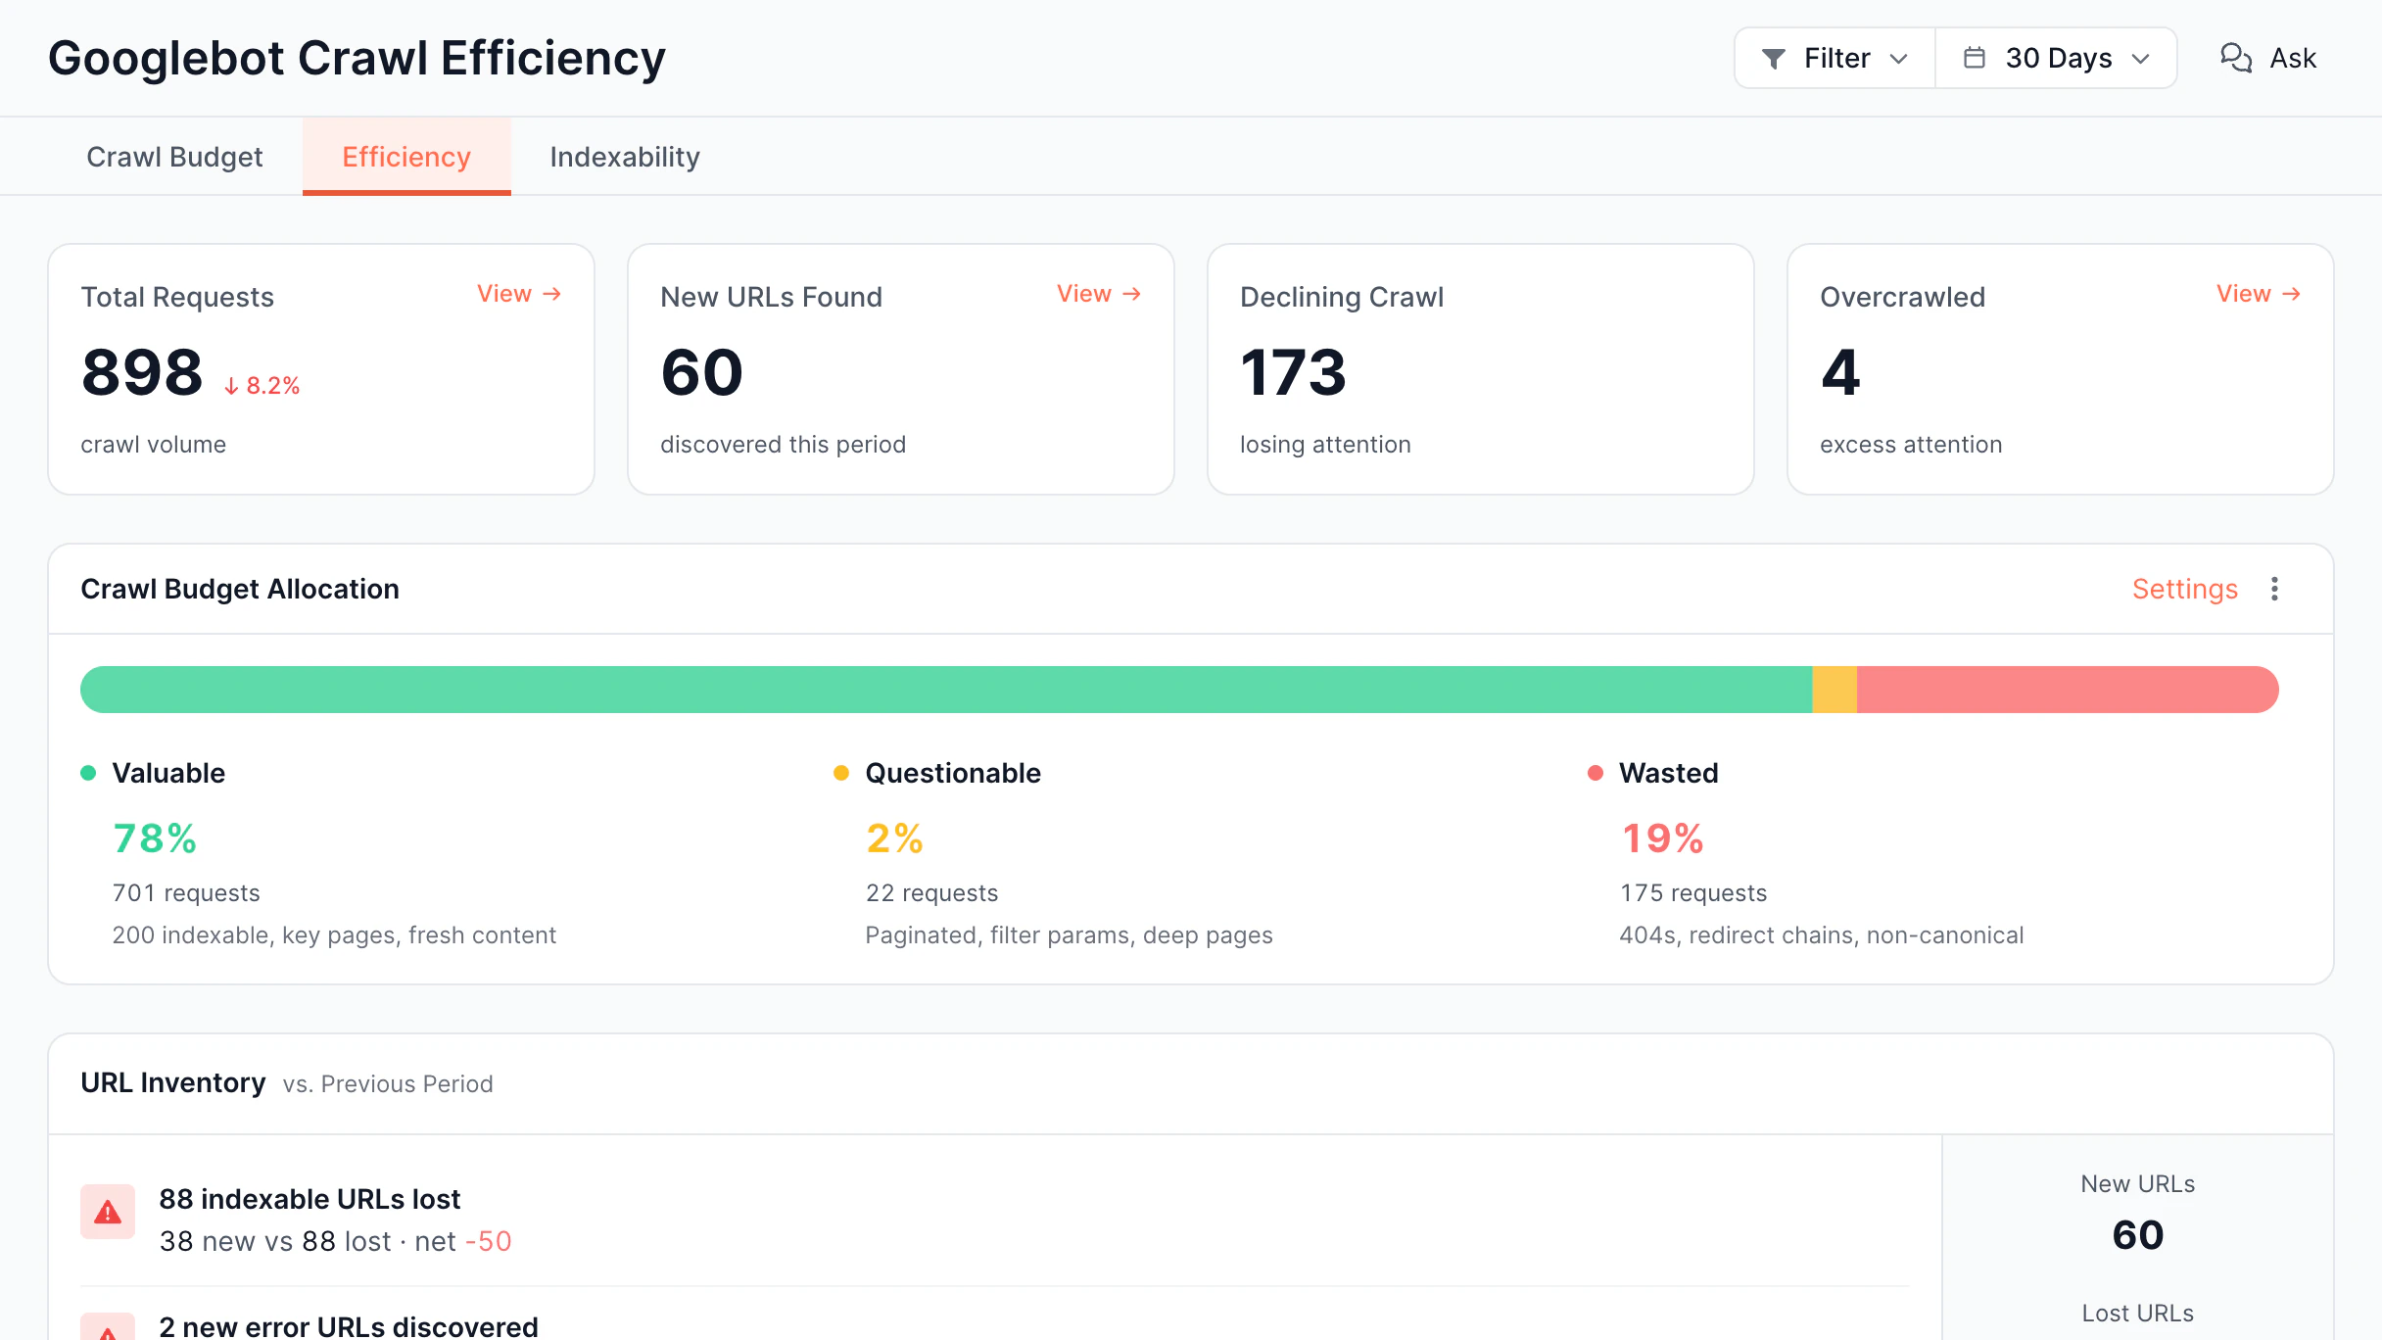Click '701 requests' under Valuable

(x=186, y=893)
